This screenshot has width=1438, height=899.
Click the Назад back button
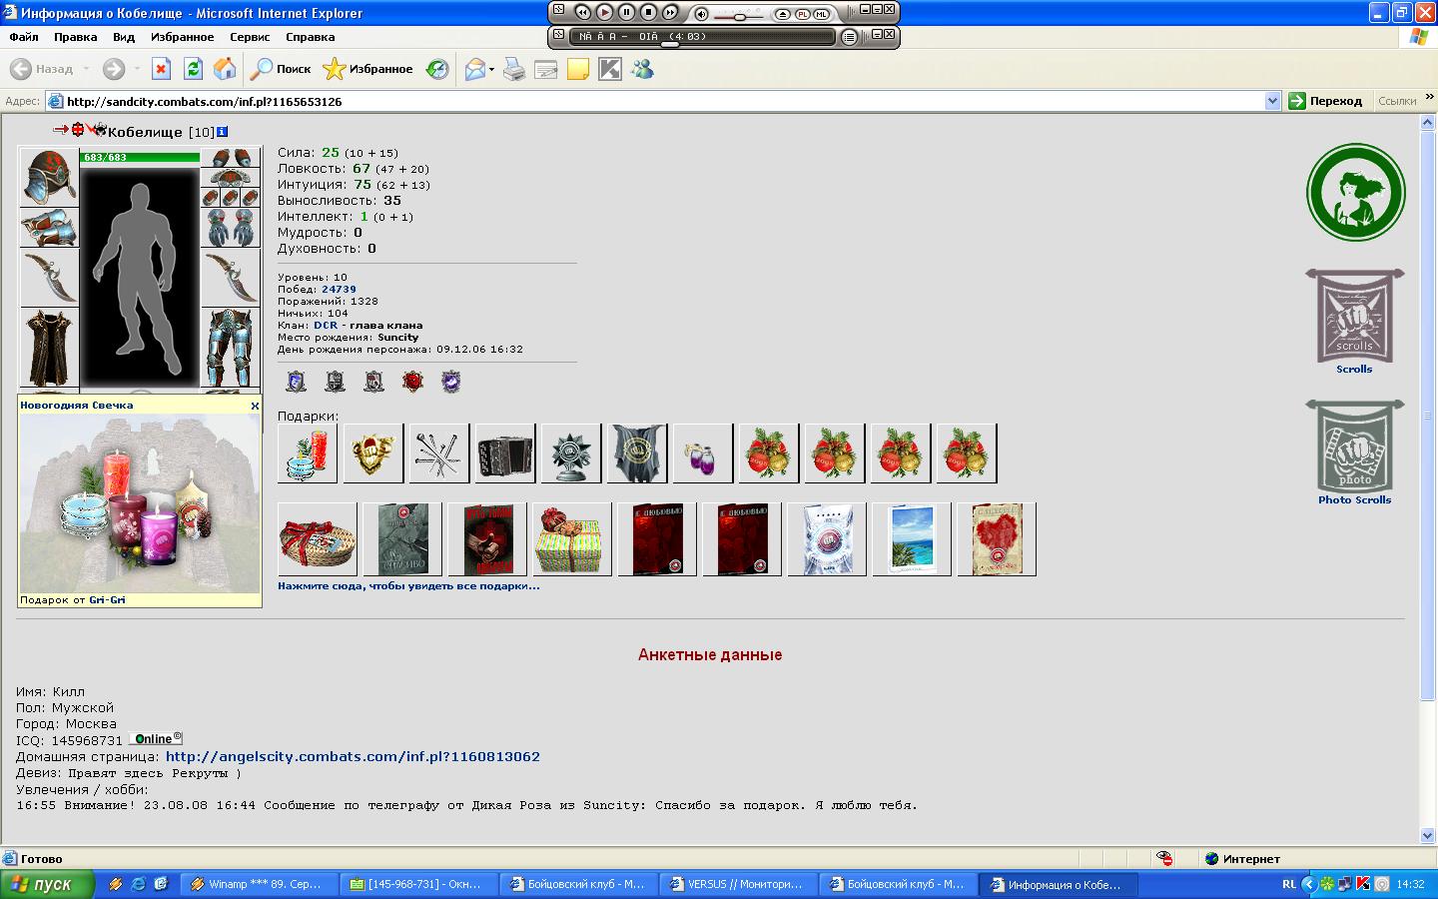click(42, 69)
